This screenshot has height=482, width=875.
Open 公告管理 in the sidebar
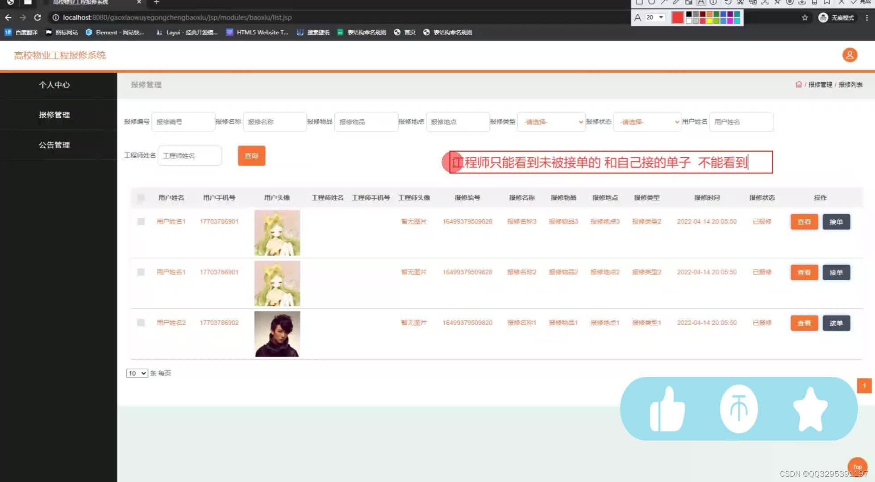(x=54, y=145)
